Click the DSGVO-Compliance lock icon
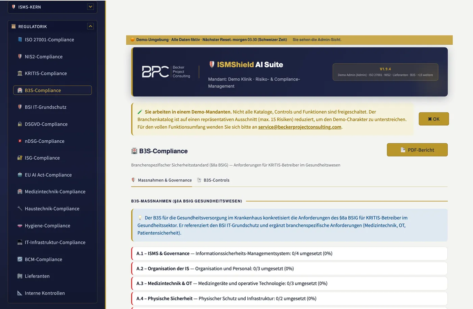Viewport: 473px width, 309px height. (20, 124)
